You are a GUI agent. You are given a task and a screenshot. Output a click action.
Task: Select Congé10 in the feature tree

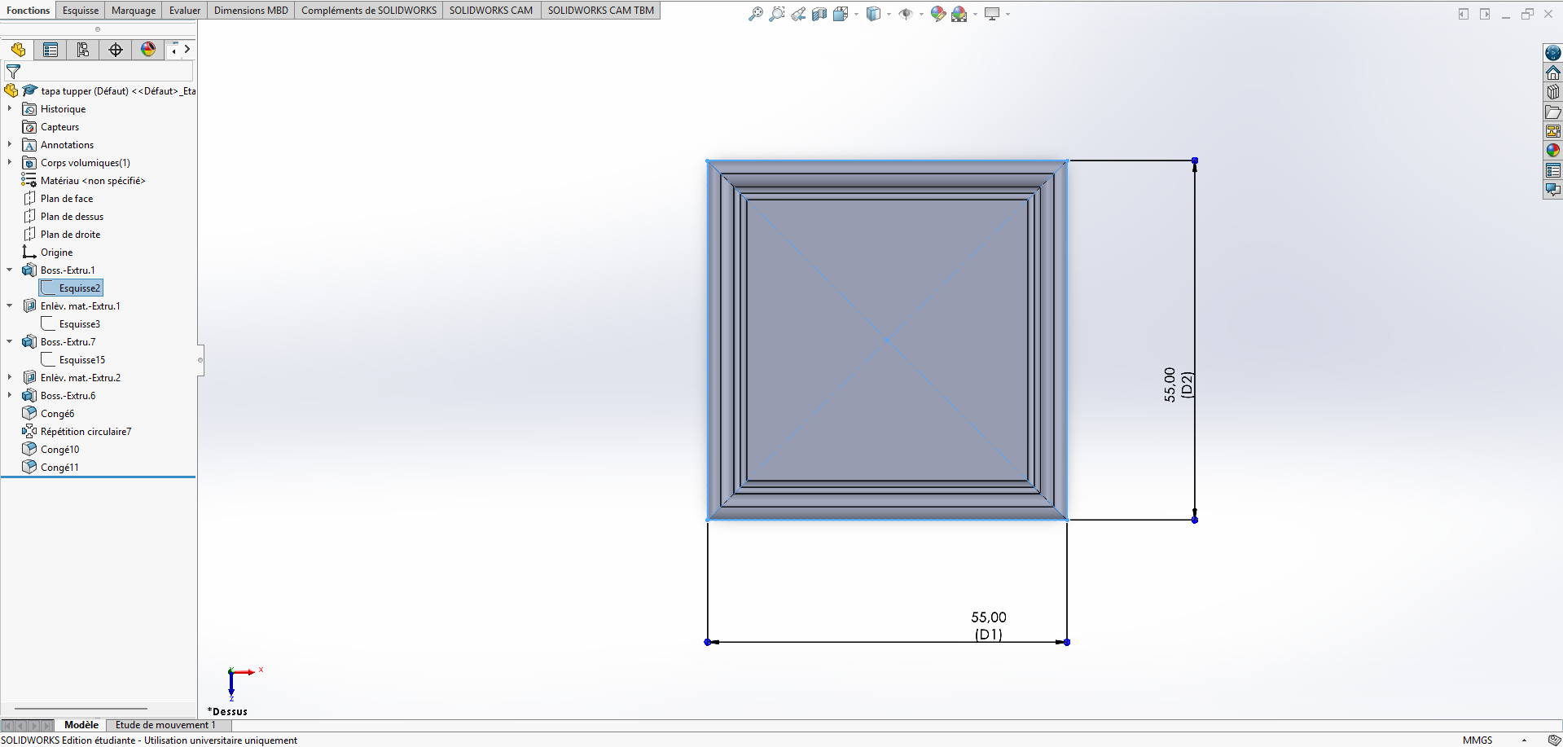click(60, 450)
